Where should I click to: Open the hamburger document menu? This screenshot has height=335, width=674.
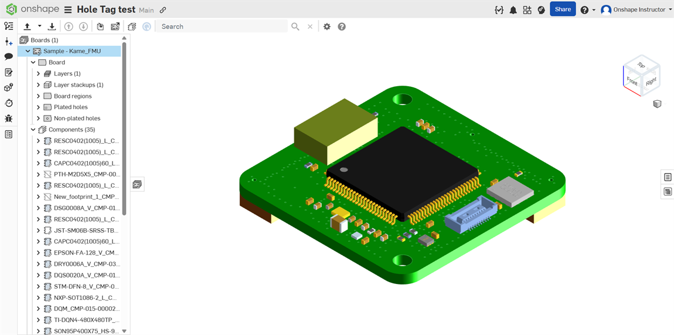68,10
